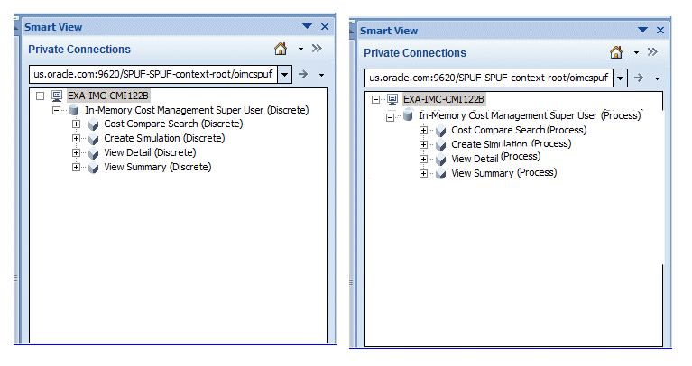Expand View Summary (Process)

[x=424, y=174]
